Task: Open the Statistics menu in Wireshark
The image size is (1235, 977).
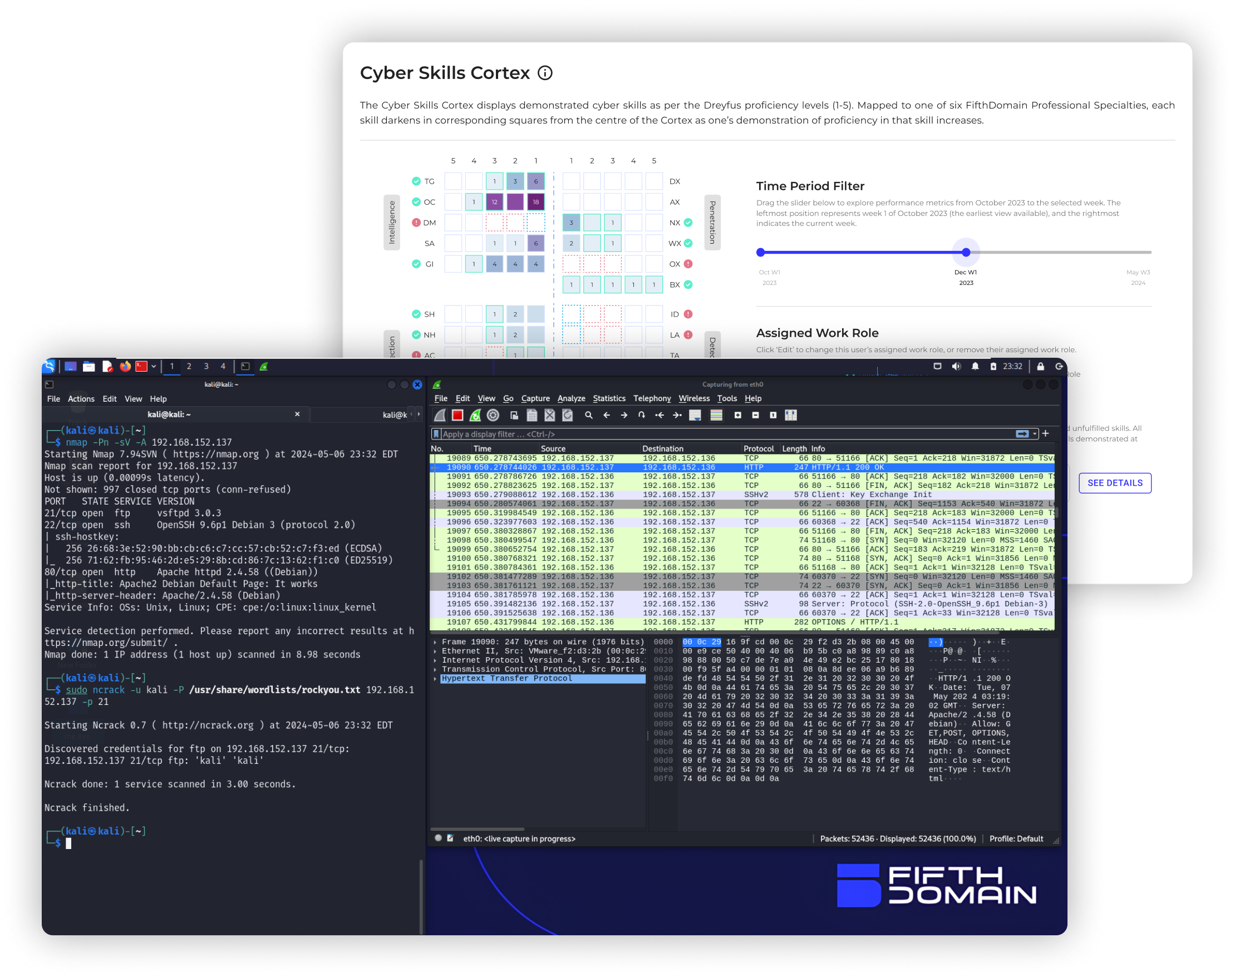Action: tap(609, 398)
